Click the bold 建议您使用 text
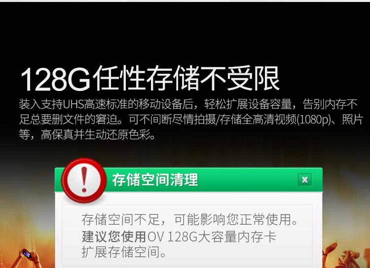Screen dimensions: 370x268 tap(114, 237)
